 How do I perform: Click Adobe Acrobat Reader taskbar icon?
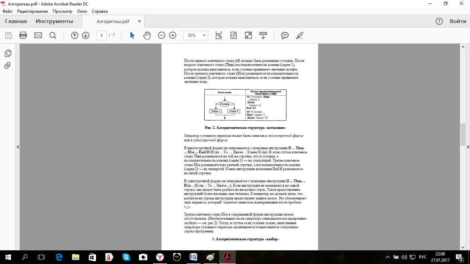(x=227, y=257)
